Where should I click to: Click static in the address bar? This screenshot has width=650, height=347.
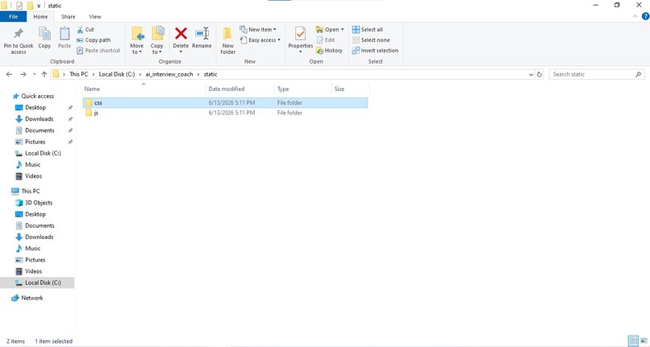210,74
